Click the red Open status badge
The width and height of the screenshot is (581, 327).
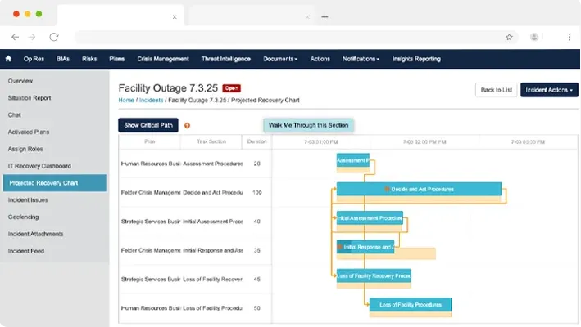[x=232, y=88]
